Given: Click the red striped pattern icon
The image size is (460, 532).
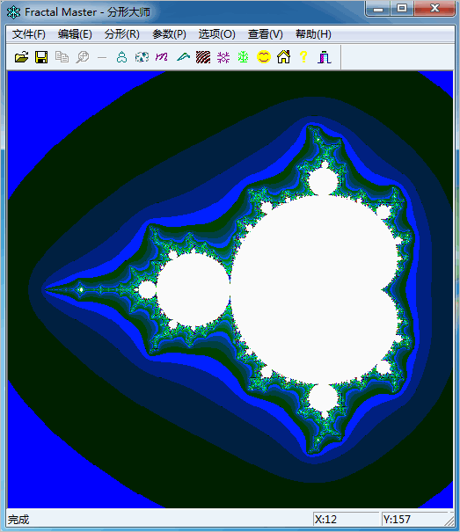Looking at the screenshot, I should (x=203, y=57).
